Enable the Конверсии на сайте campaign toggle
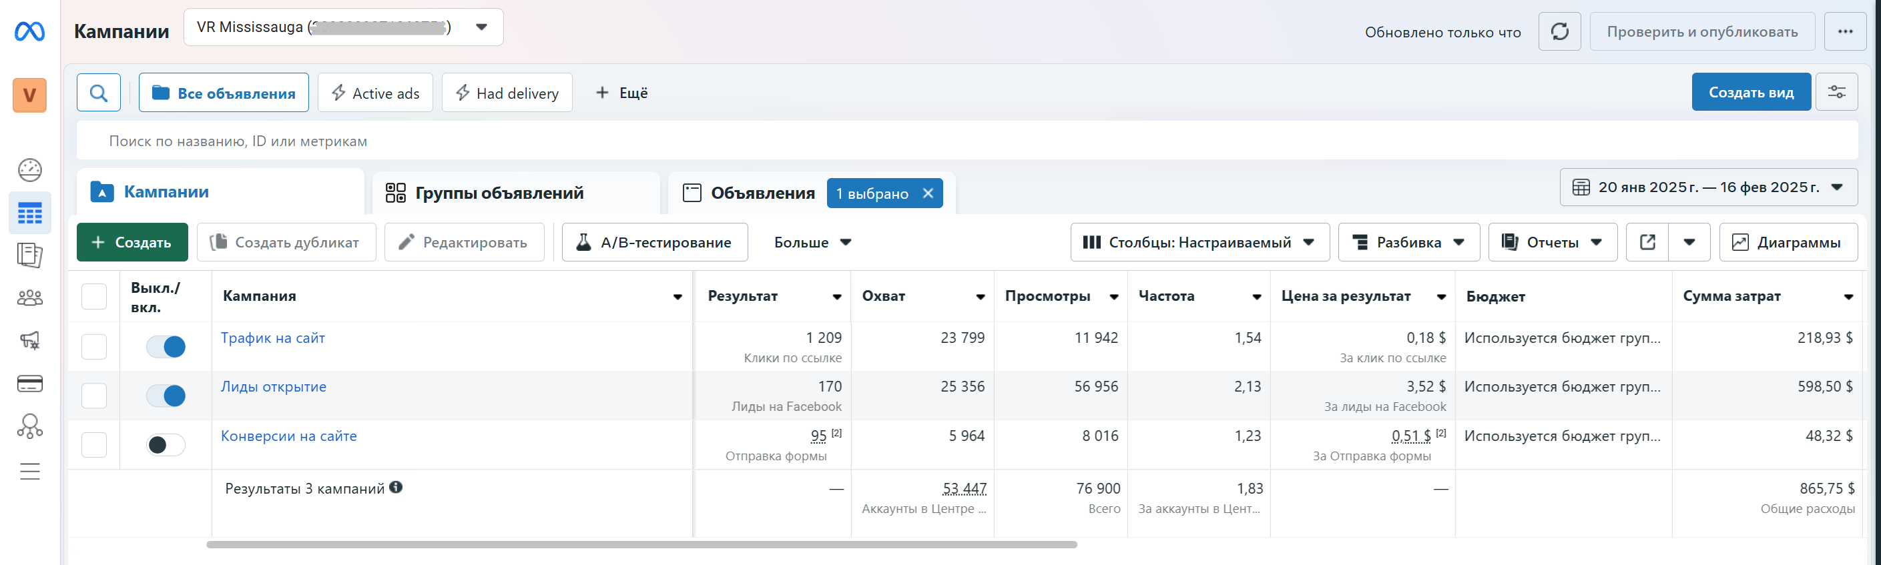This screenshot has width=1881, height=565. click(166, 444)
